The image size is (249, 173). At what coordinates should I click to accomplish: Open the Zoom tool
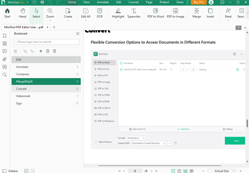pos(50,13)
